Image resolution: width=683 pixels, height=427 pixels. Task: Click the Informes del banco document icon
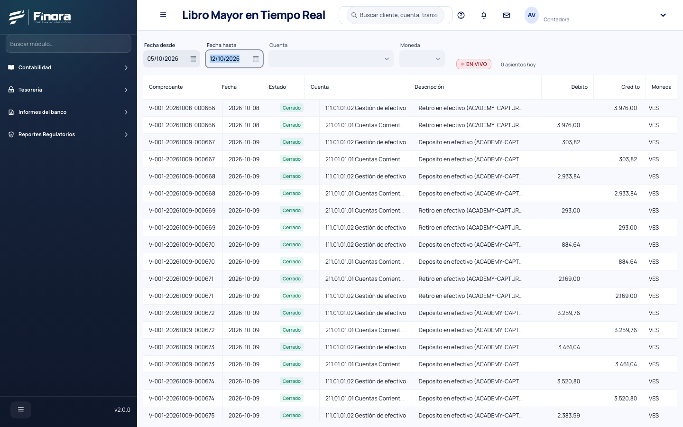[x=11, y=112]
